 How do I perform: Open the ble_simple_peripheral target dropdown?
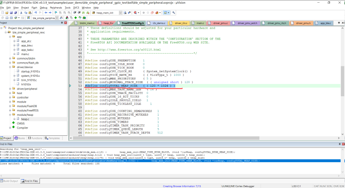(x=56, y=19)
